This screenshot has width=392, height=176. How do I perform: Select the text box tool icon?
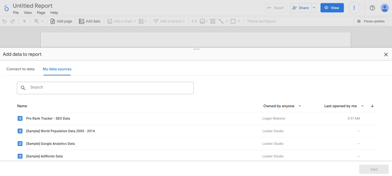pos(213,21)
